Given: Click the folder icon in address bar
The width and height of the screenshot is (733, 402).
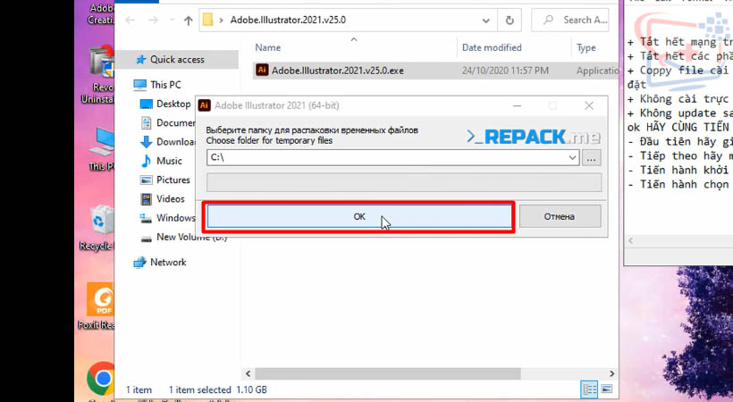Looking at the screenshot, I should click(x=208, y=20).
